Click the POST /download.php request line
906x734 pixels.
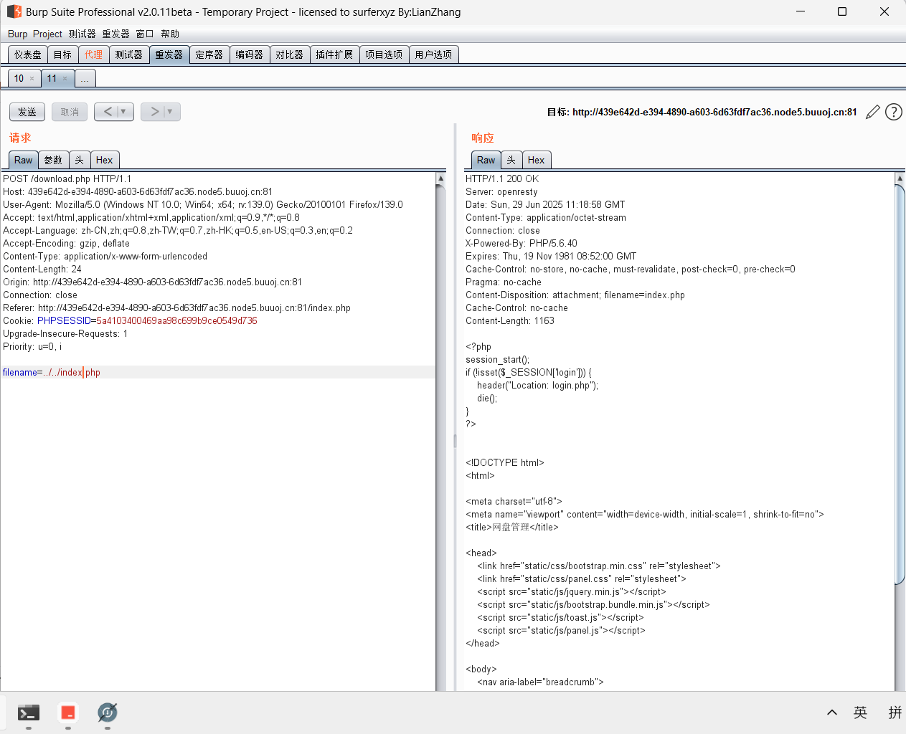67,178
